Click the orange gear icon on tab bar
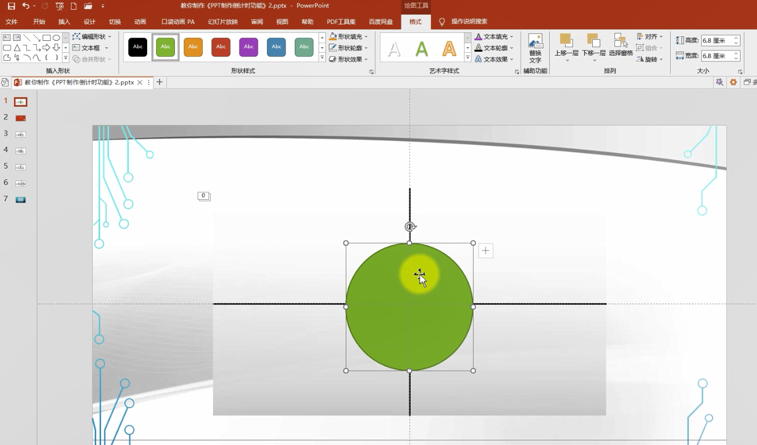 [x=733, y=82]
